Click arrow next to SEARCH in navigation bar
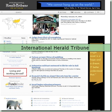 (x=15, y=12)
